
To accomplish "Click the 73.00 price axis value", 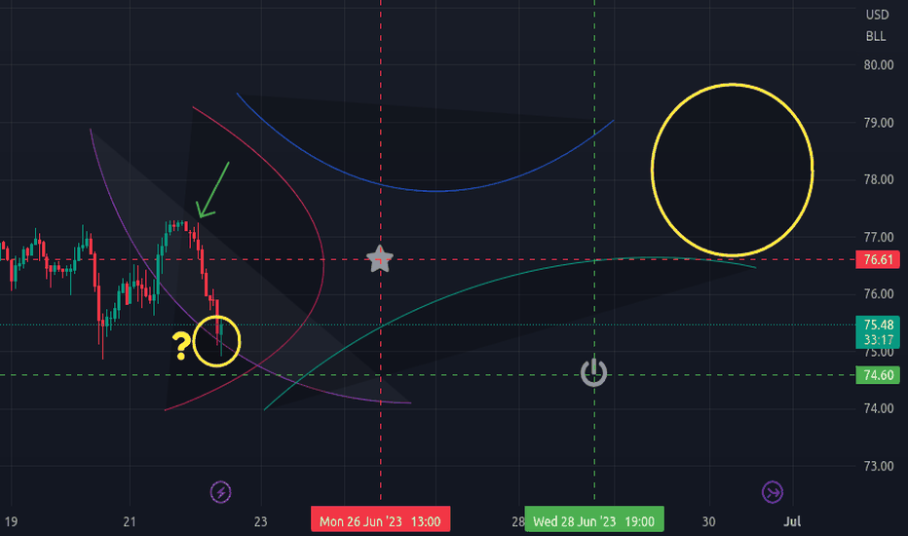I will coord(879,466).
